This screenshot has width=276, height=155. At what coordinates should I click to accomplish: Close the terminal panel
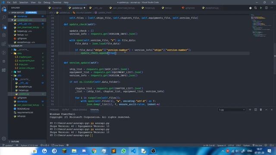pos(272,110)
